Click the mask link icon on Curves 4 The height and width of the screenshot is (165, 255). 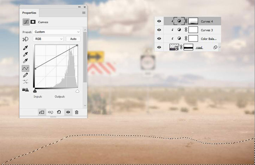(186, 21)
